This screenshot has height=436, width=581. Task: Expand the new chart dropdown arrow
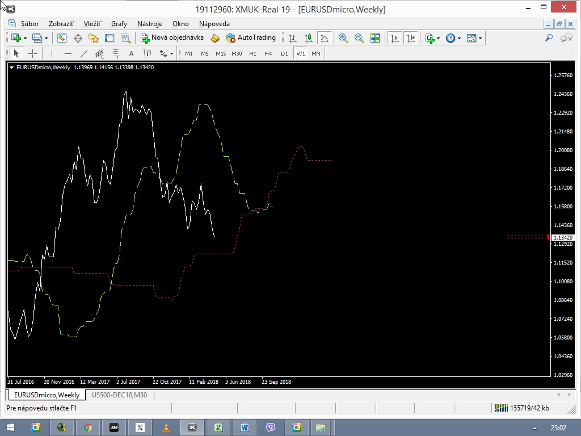25,38
